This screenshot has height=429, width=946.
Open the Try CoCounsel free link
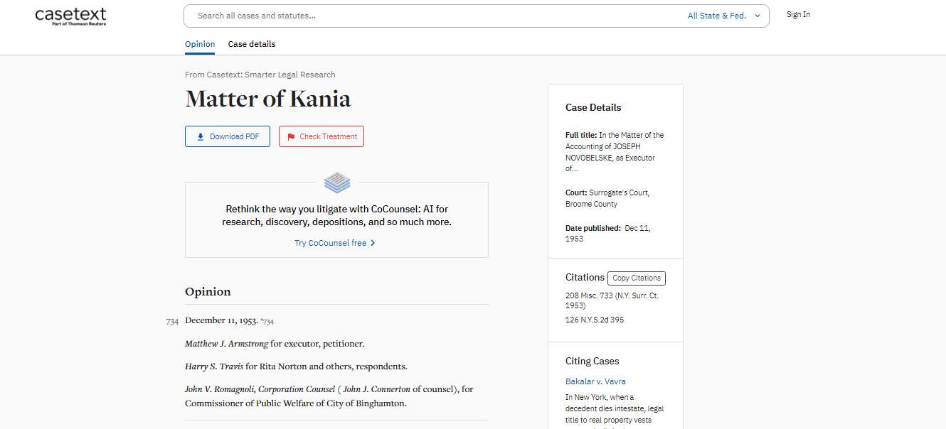[335, 243]
